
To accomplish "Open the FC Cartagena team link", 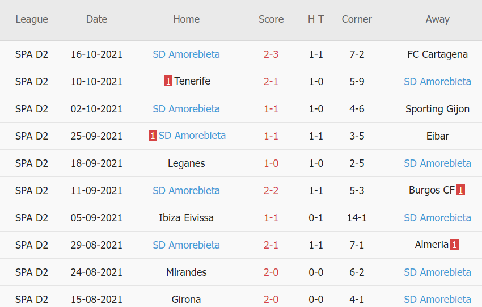I will [437, 54].
